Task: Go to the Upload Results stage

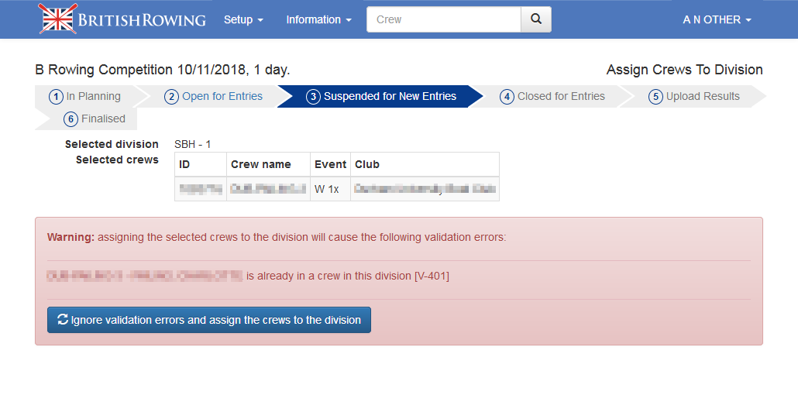Action: pos(703,97)
